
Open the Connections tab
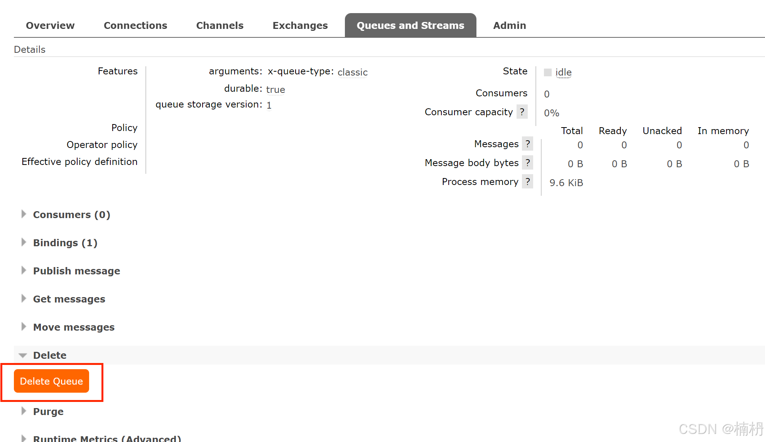click(x=135, y=25)
